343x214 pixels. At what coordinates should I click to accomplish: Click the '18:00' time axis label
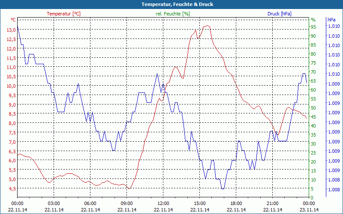pyautogui.click(x=236, y=204)
